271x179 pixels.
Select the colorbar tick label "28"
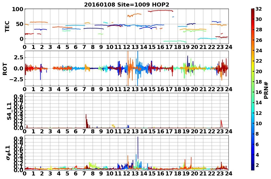(x=259, y=30)
